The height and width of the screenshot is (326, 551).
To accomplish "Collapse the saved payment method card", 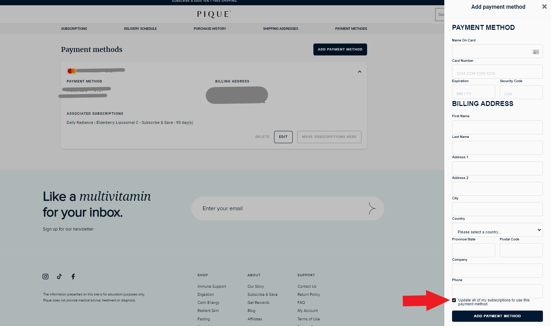I will 359,72.
